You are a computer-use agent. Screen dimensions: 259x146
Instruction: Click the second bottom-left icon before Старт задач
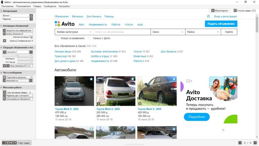point(7,143)
